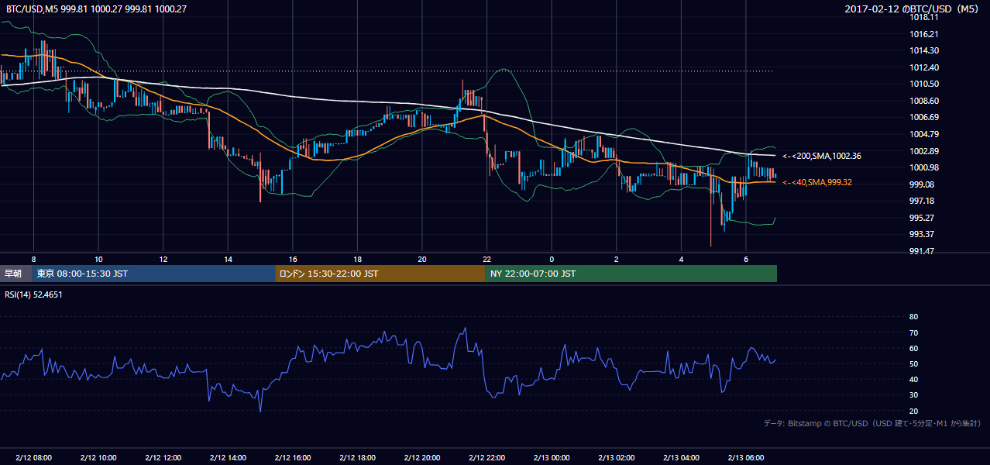The height and width of the screenshot is (465, 990).
Task: Click price axis value 997.18
Action: (921, 200)
